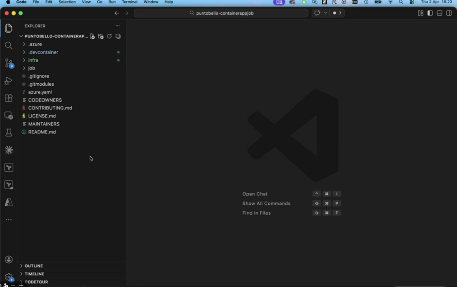Open the Search view in activity bar
This screenshot has height=287, width=457.
[8, 46]
